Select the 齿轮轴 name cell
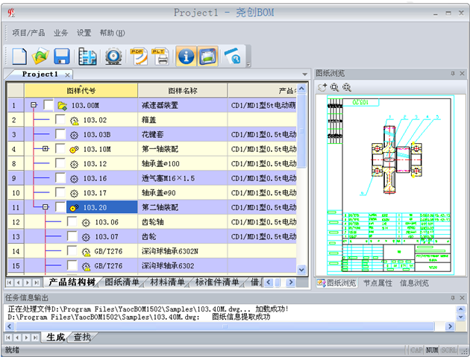Image resolution: width=470 pixels, height=357 pixels. click(182, 222)
